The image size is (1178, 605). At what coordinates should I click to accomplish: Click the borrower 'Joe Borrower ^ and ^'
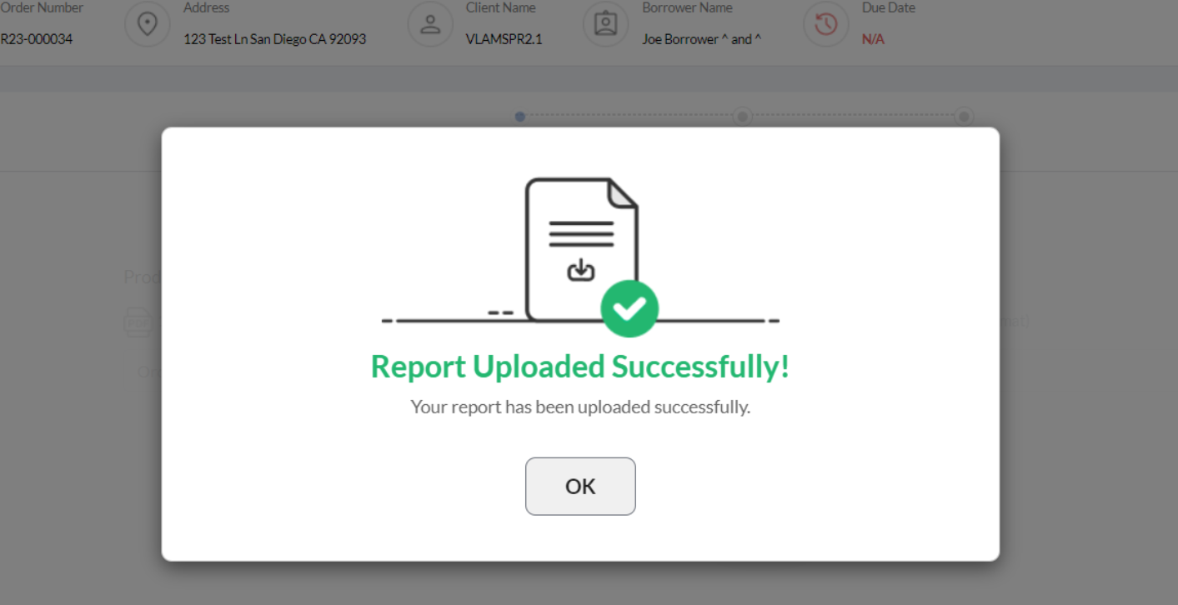click(702, 39)
